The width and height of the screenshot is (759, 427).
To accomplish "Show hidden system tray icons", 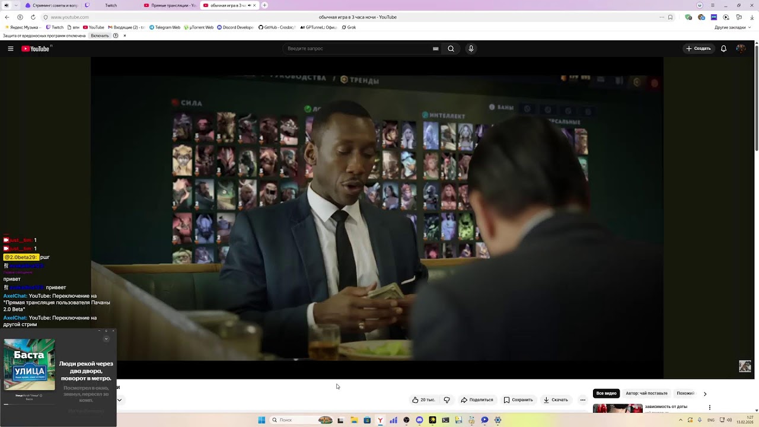I will tap(681, 420).
